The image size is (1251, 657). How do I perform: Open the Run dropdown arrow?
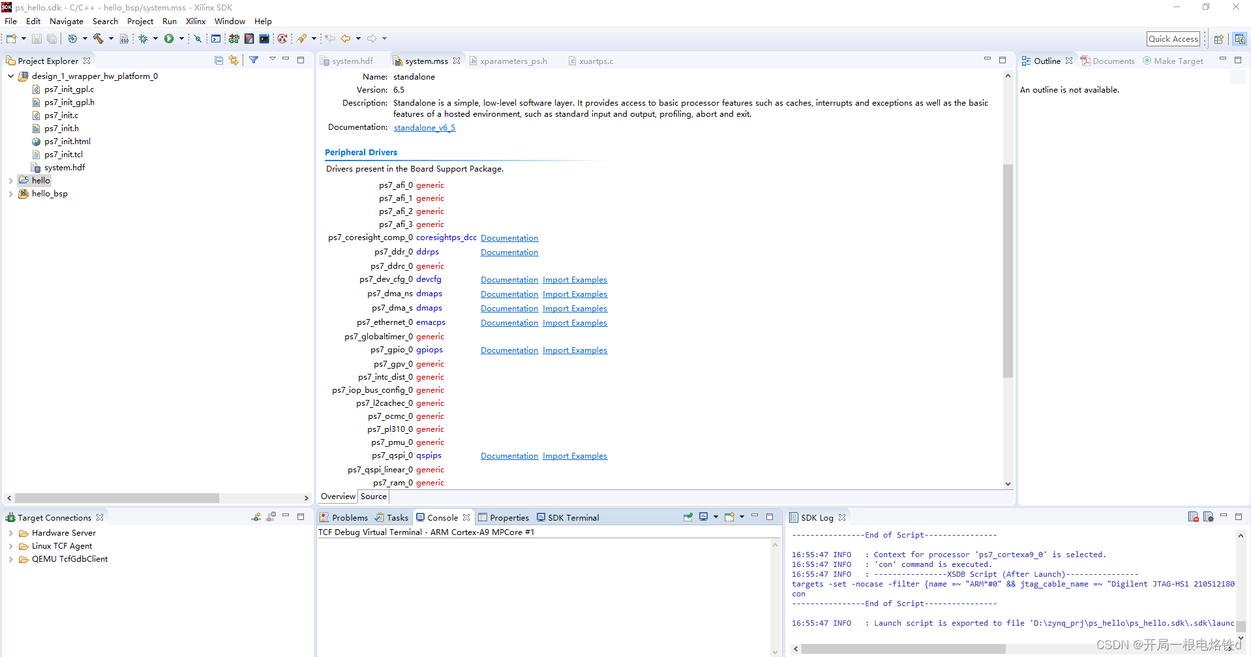[x=181, y=38]
